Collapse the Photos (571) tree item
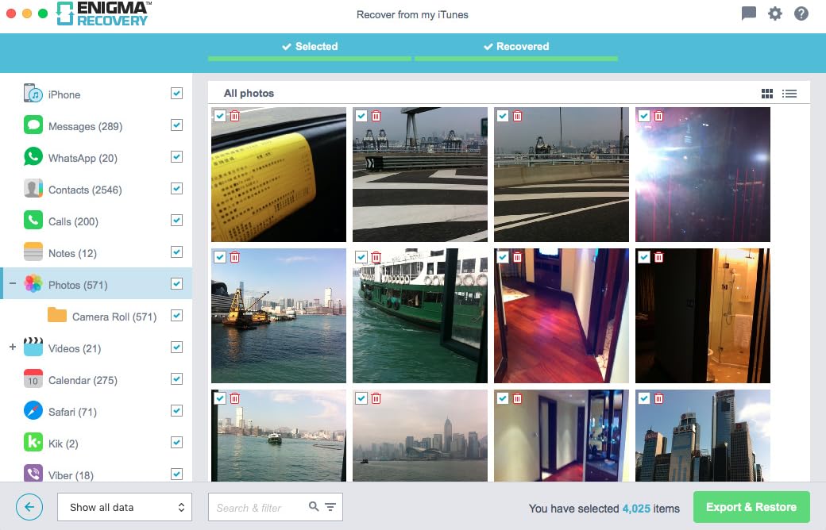 tap(13, 283)
